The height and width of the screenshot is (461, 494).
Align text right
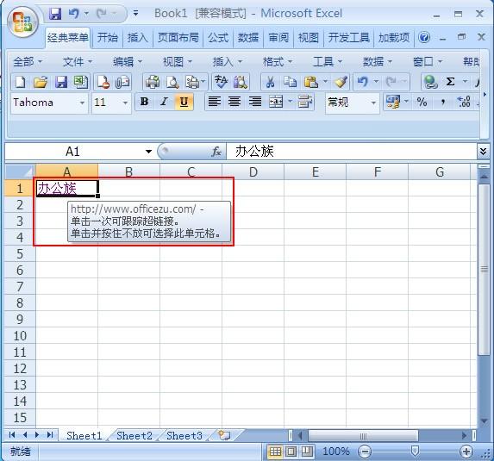pos(255,102)
